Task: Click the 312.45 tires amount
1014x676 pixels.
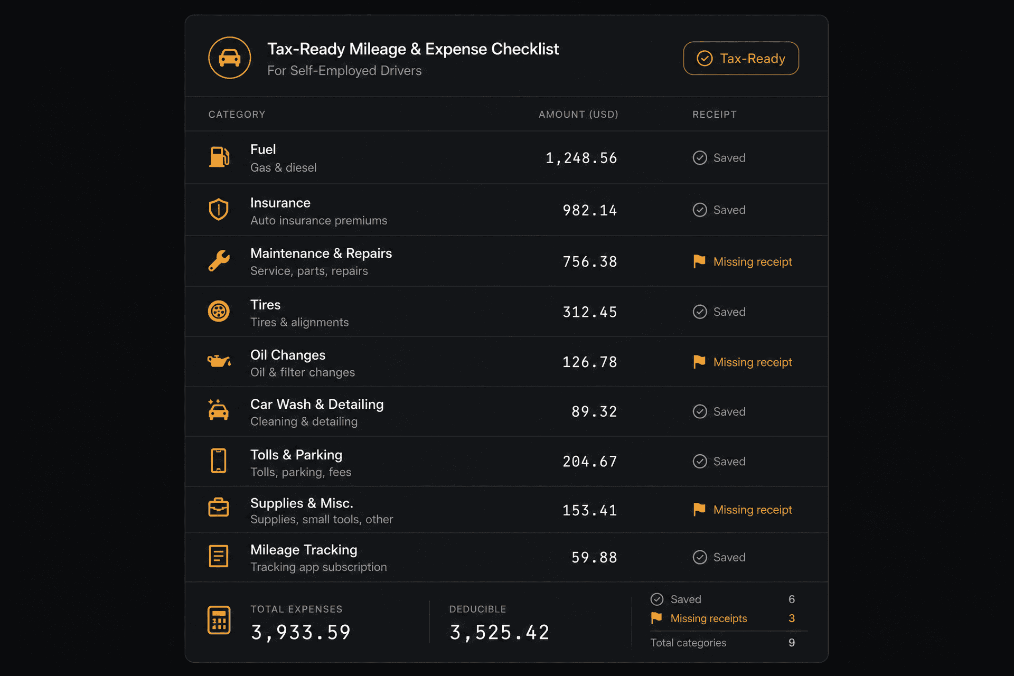Action: (590, 312)
